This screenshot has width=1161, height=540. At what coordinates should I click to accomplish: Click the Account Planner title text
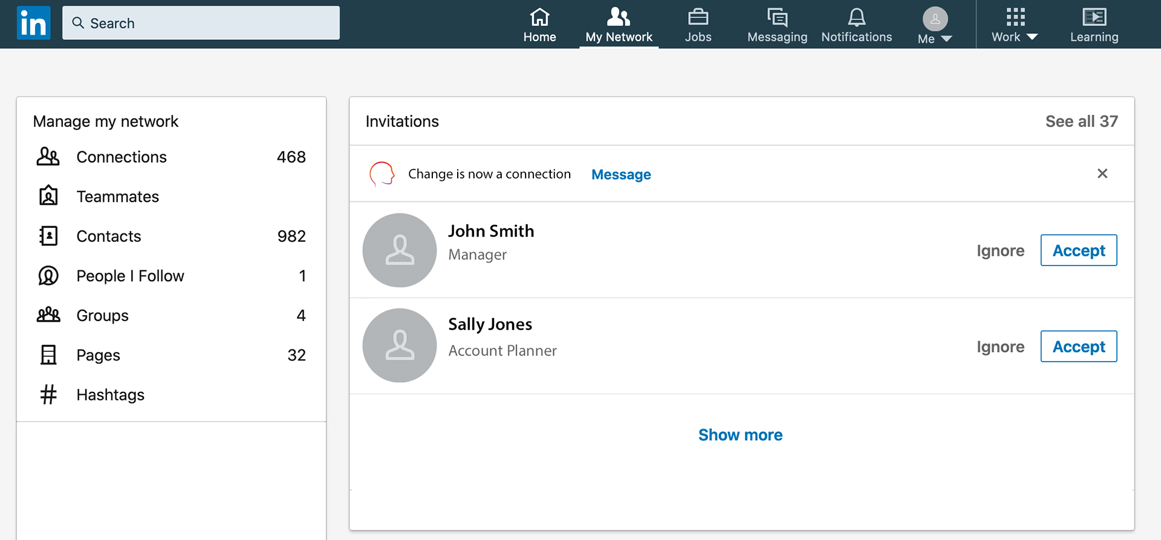pyautogui.click(x=502, y=351)
